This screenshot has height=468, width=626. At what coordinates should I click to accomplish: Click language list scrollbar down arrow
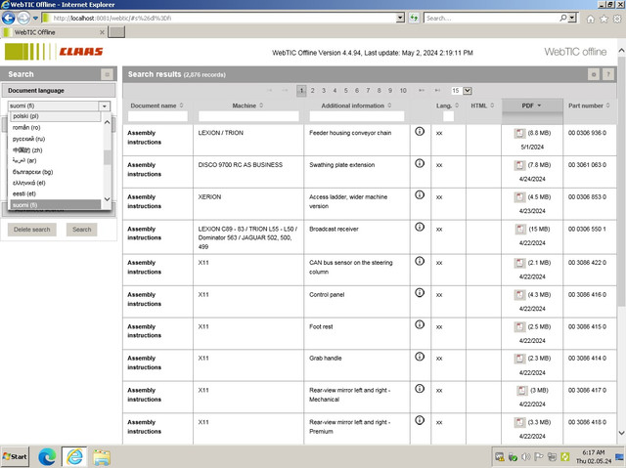click(x=107, y=199)
